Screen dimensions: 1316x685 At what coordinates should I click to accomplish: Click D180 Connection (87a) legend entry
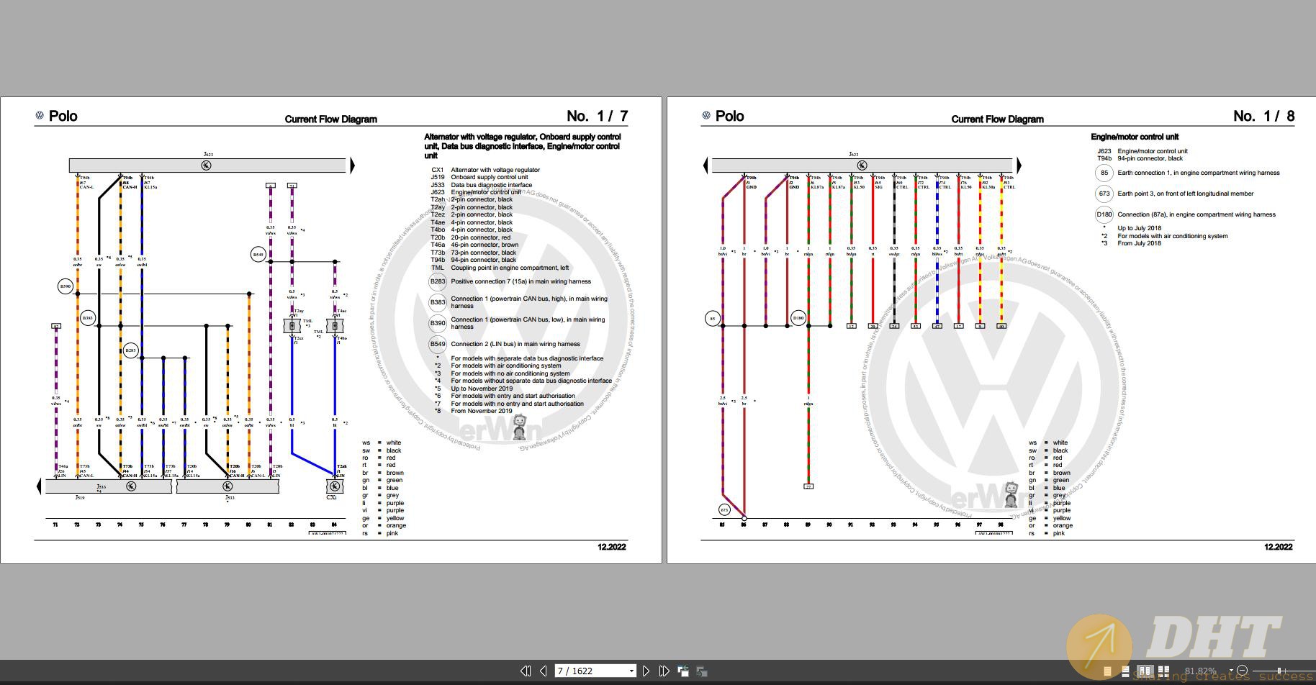click(x=1186, y=214)
